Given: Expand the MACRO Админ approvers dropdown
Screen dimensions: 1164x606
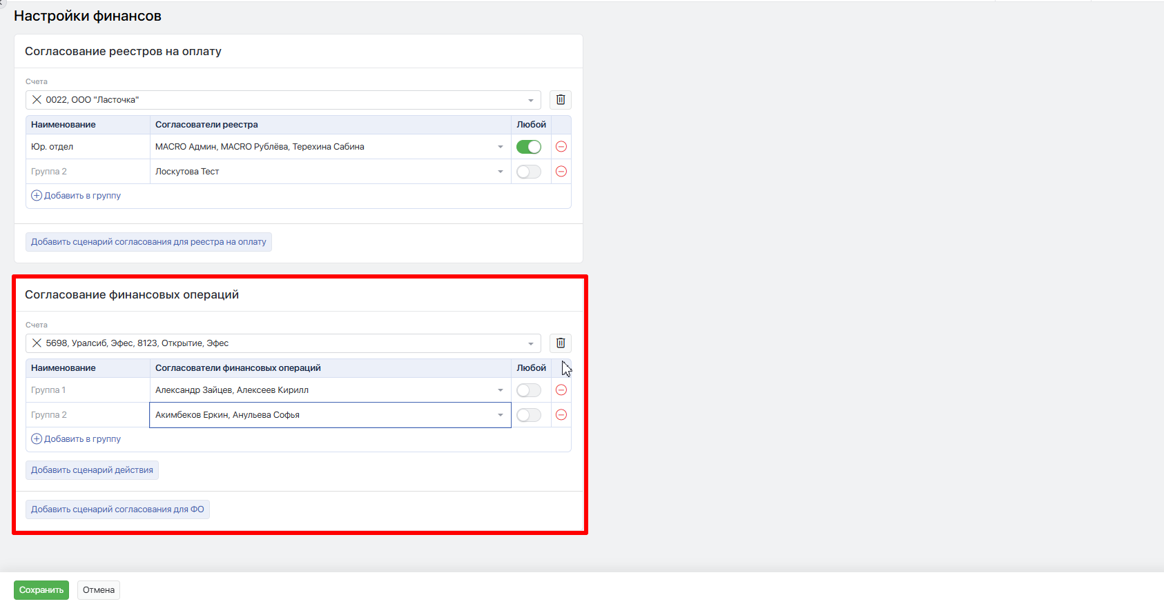Looking at the screenshot, I should (x=501, y=147).
